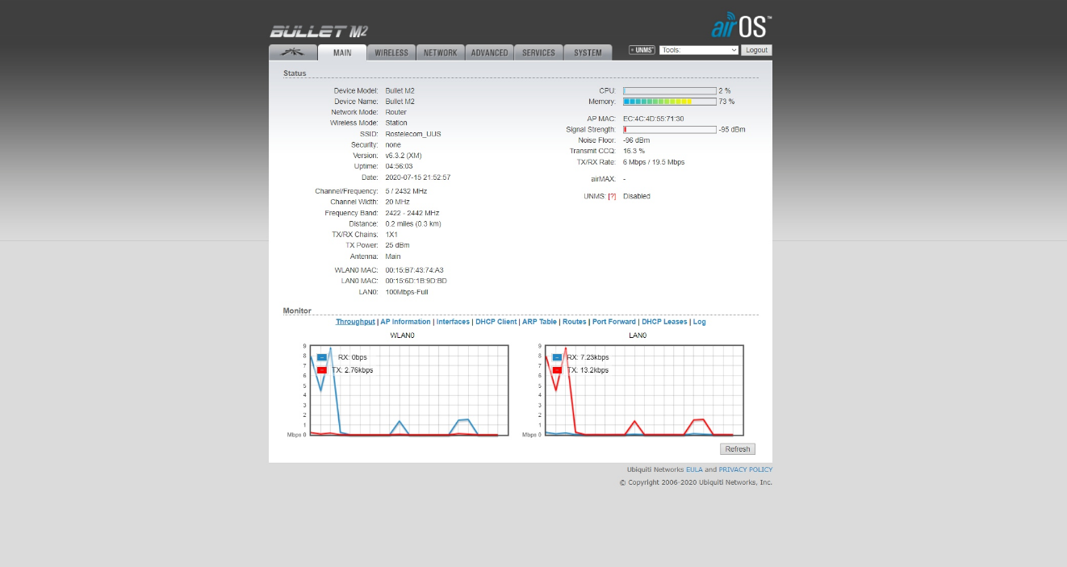Viewport: 1067px width, 567px height.
Task: Open the NETWORK tab
Action: tap(441, 52)
